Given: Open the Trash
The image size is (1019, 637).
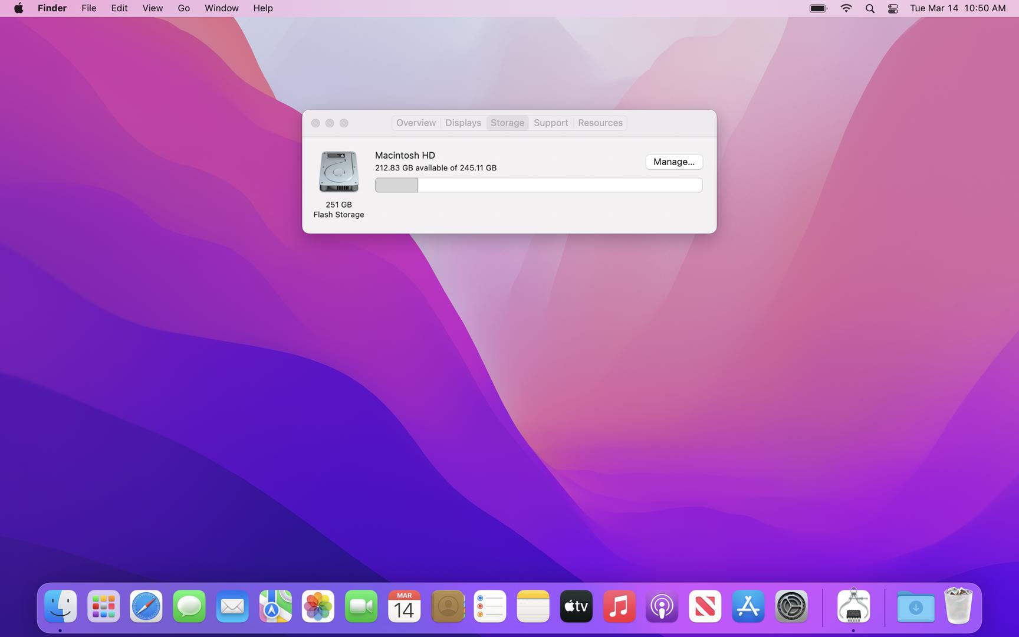Looking at the screenshot, I should coord(959,606).
